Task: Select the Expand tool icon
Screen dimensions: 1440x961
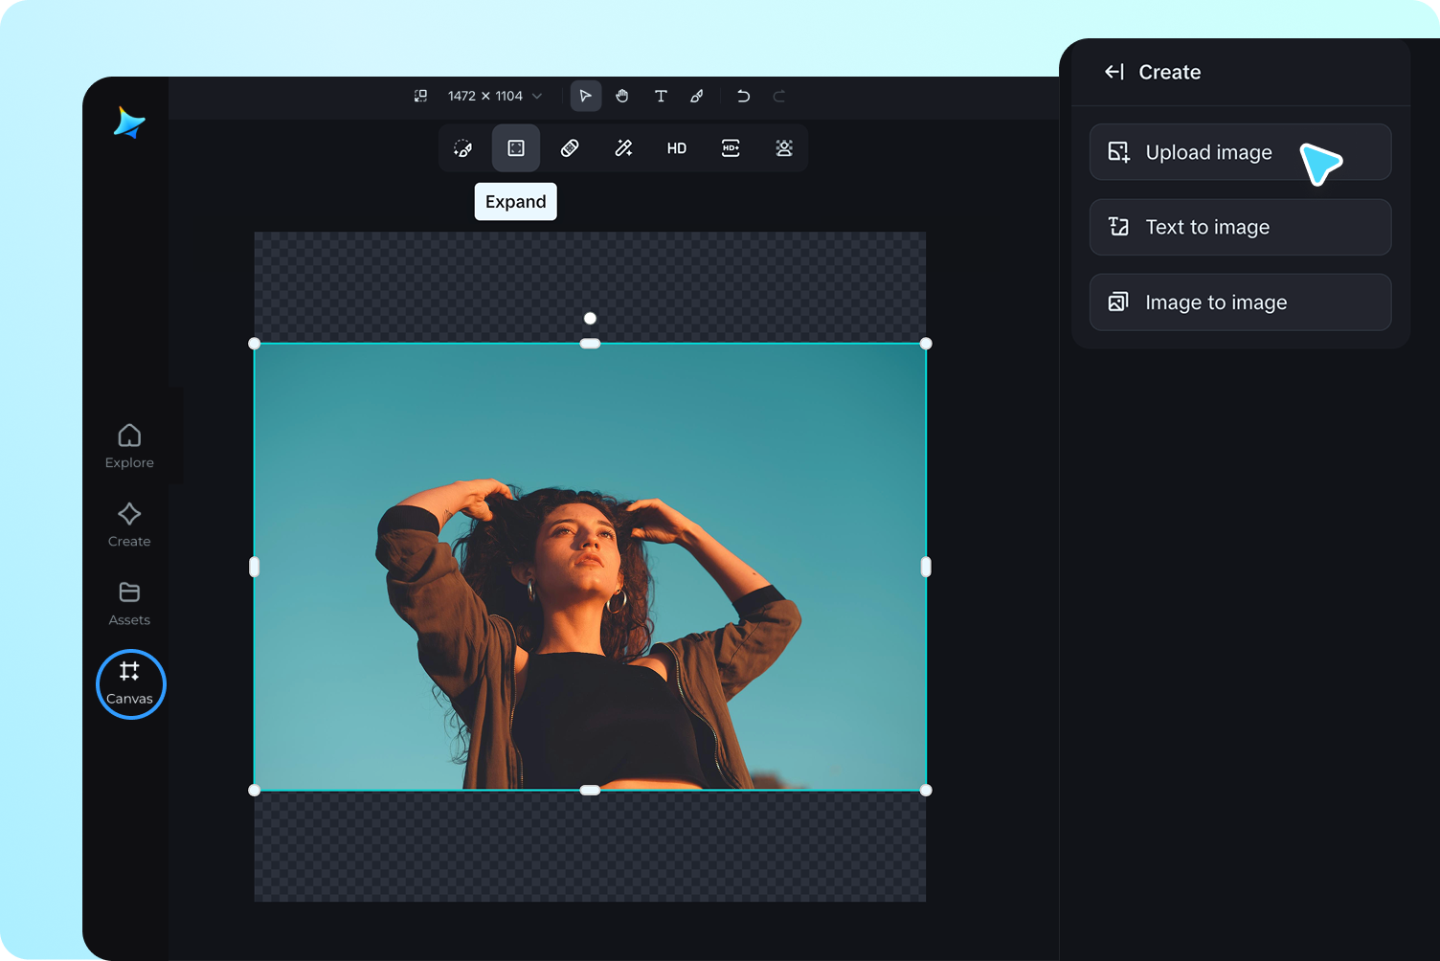Action: pyautogui.click(x=516, y=148)
